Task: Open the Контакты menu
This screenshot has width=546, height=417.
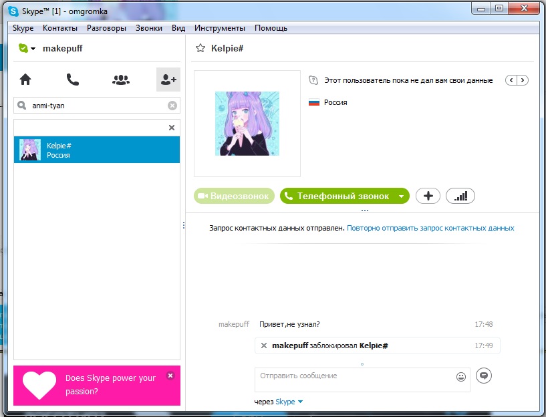Action: pyautogui.click(x=60, y=28)
